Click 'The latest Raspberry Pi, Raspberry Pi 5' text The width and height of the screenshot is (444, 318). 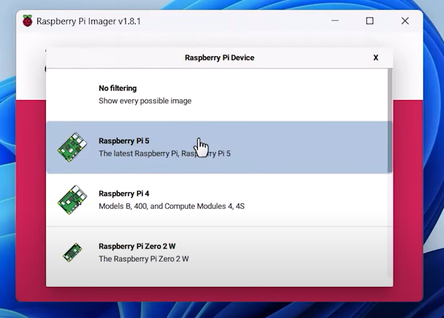(165, 154)
